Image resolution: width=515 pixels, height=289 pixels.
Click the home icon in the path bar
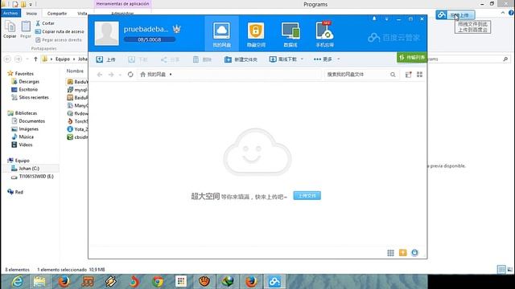pyautogui.click(x=143, y=75)
